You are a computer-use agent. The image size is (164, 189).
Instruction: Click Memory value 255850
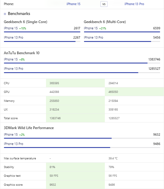point(54,101)
